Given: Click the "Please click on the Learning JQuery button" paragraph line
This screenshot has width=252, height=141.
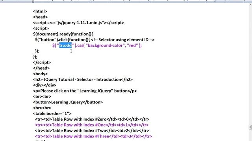Looking at the screenshot, I should pyautogui.click(x=85, y=91).
